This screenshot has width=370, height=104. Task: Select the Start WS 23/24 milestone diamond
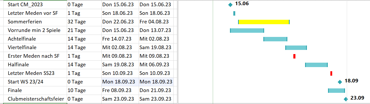pyautogui.click(x=340, y=82)
